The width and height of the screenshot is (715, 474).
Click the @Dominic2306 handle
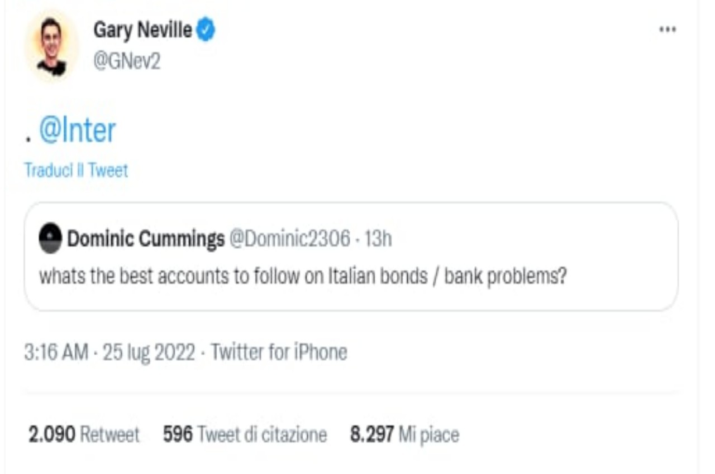point(290,239)
